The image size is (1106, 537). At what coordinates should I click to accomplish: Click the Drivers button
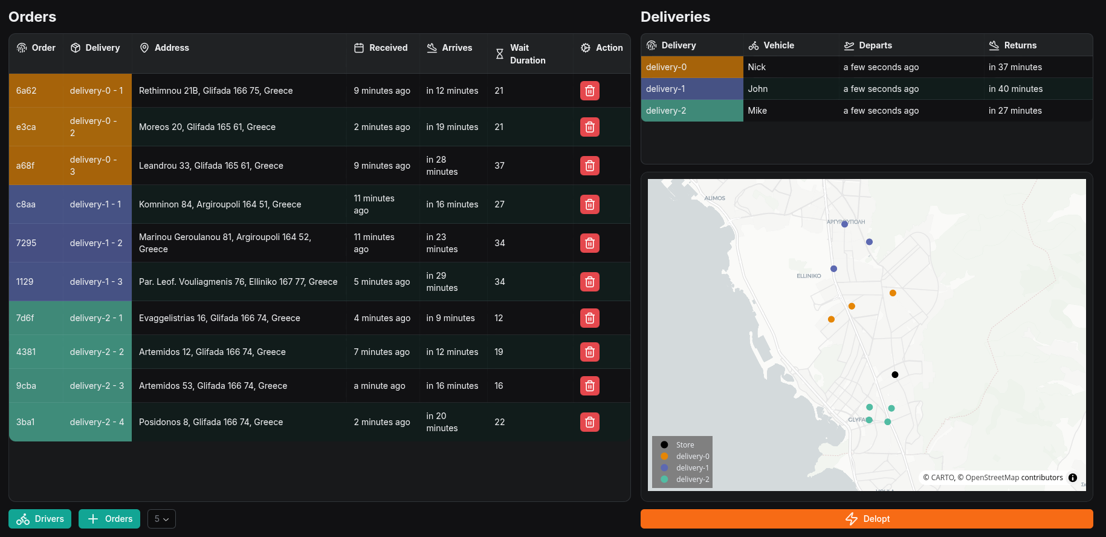(x=40, y=519)
